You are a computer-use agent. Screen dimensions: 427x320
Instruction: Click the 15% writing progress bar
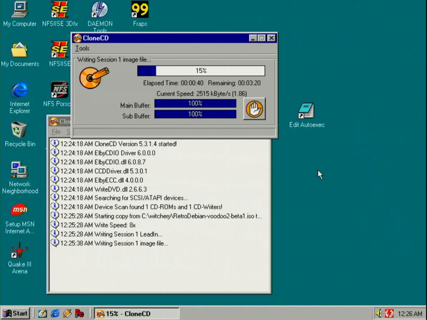201,71
